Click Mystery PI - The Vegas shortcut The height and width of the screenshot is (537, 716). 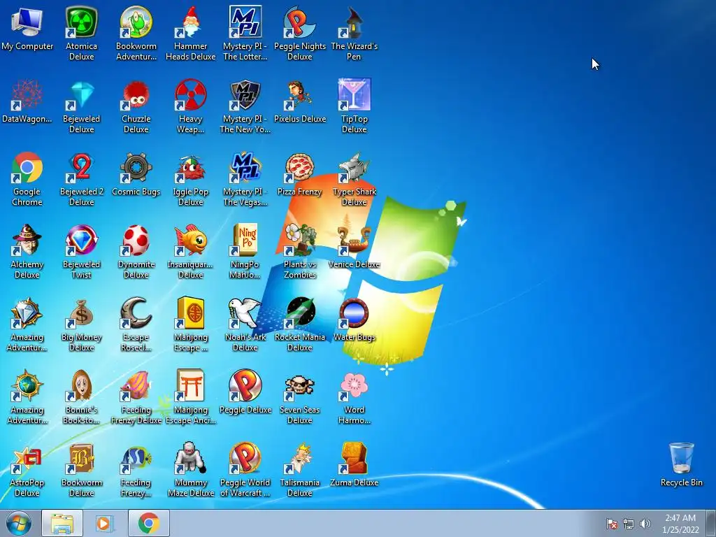(245, 167)
